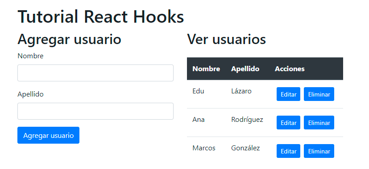This screenshot has height=169, width=369.
Task: Click Eliminar in the Marcos González row
Action: 319,151
